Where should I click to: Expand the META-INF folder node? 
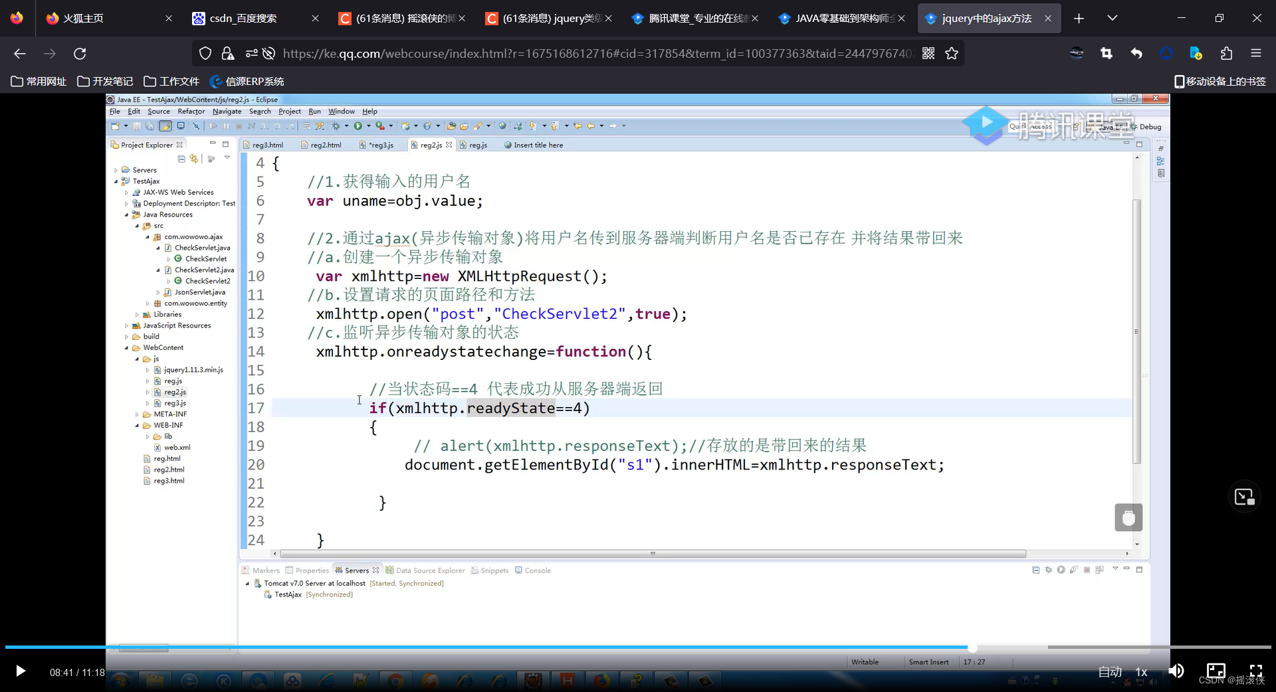point(137,414)
